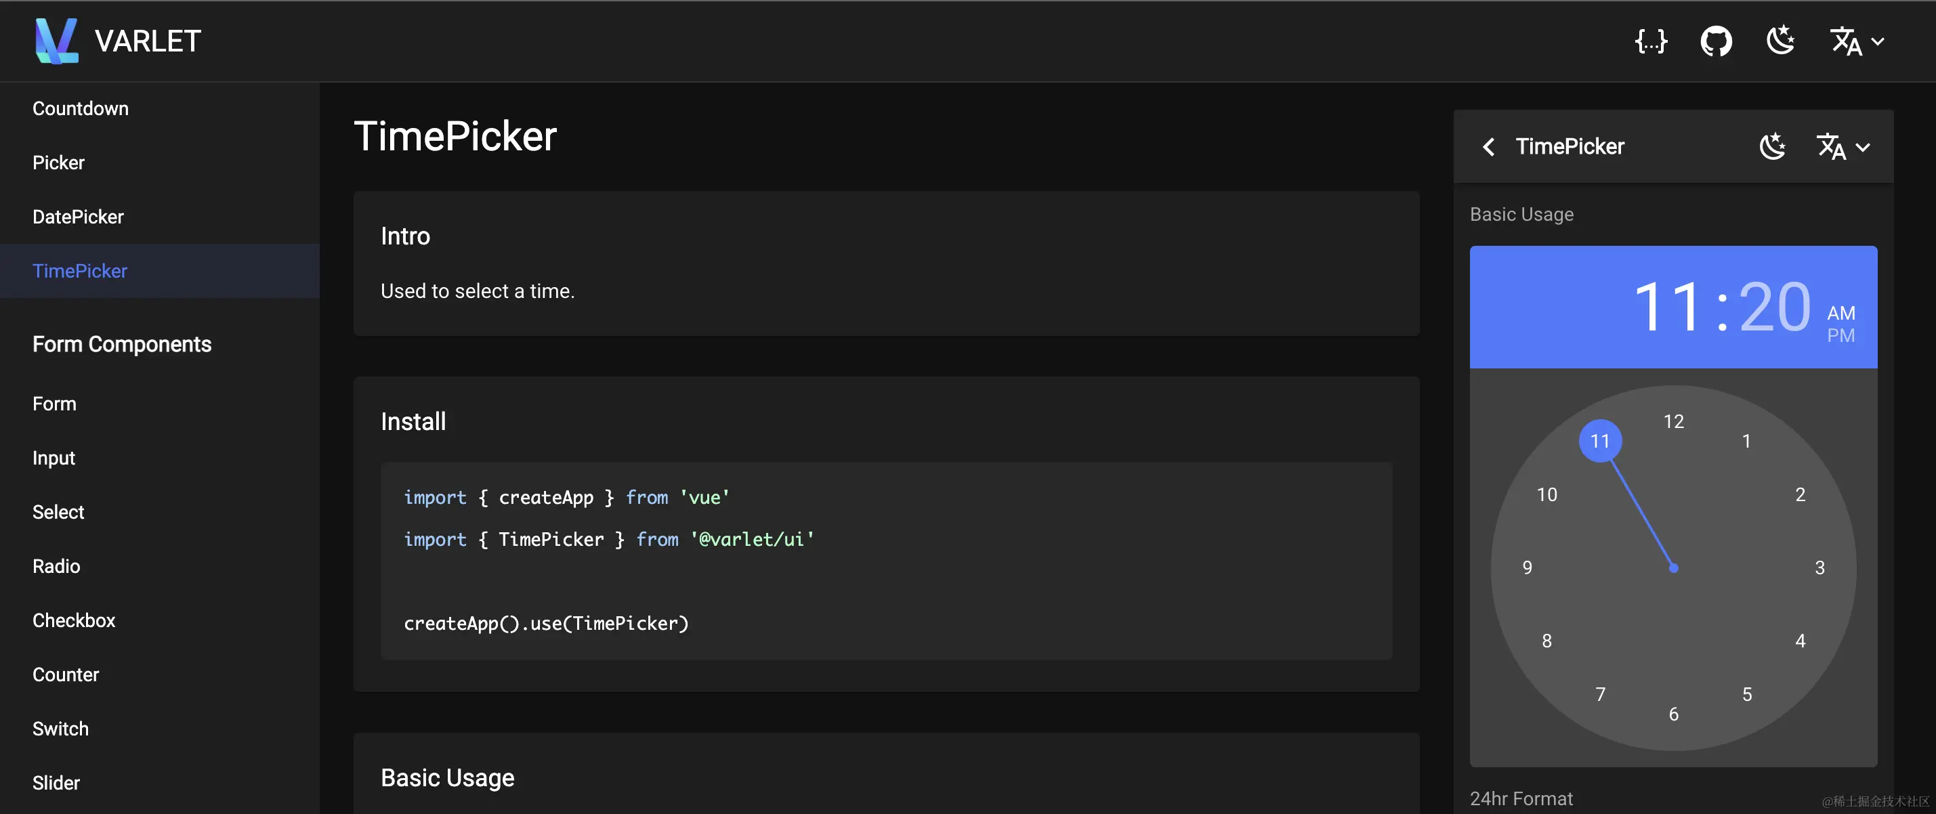Viewport: 1936px width, 814px height.
Task: Click the back arrow in the TimePicker preview
Action: tap(1488, 146)
